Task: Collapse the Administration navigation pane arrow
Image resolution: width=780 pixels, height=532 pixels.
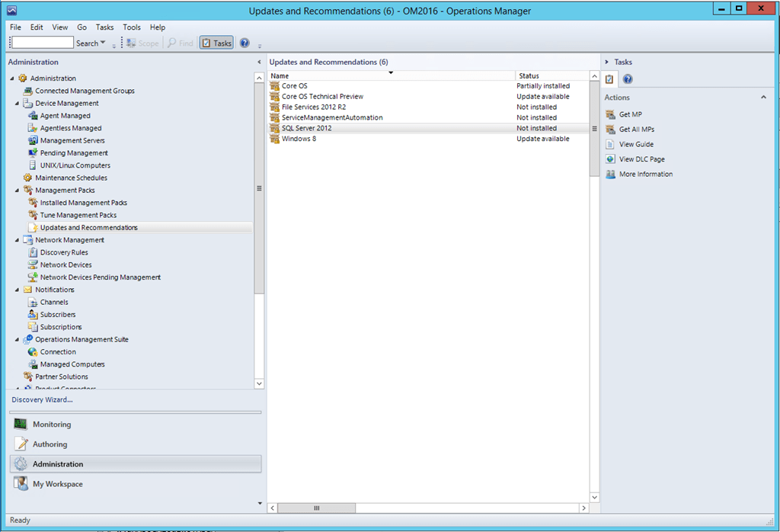Action: [x=259, y=62]
